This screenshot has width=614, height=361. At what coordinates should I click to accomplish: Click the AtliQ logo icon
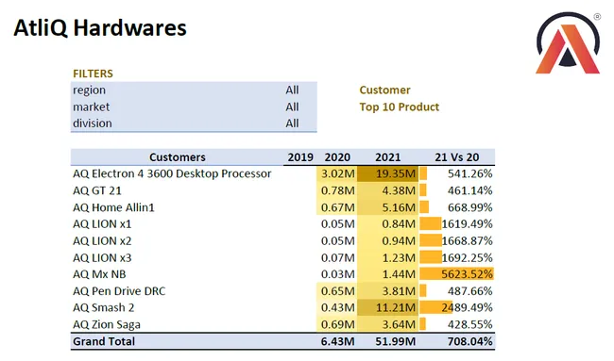click(568, 43)
